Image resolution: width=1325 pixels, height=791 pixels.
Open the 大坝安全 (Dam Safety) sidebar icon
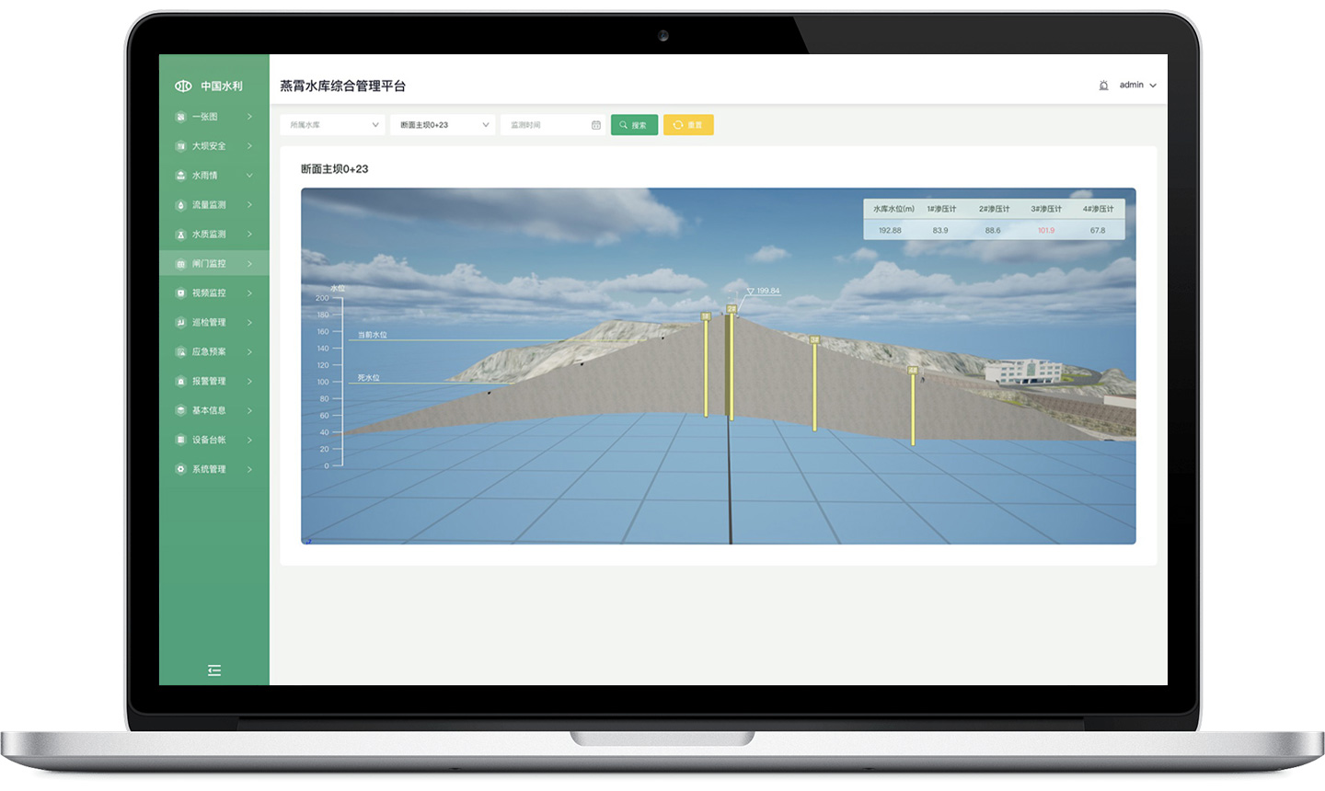(x=180, y=145)
